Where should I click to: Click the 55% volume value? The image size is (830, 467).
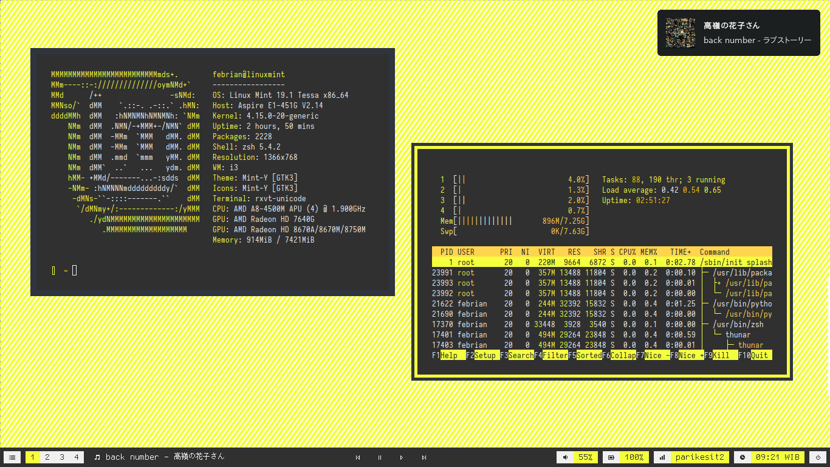[x=585, y=457]
